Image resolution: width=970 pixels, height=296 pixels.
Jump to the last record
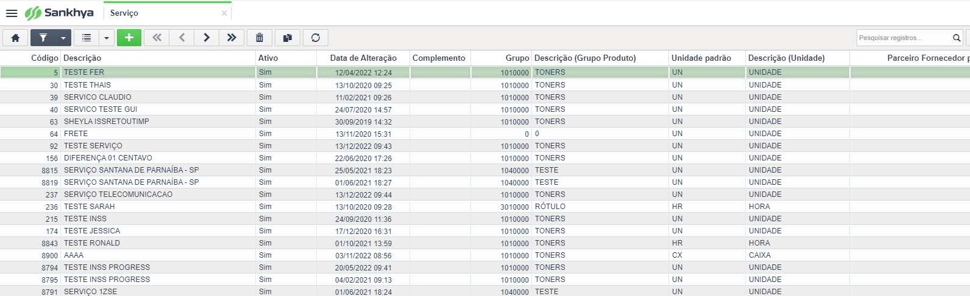click(232, 38)
